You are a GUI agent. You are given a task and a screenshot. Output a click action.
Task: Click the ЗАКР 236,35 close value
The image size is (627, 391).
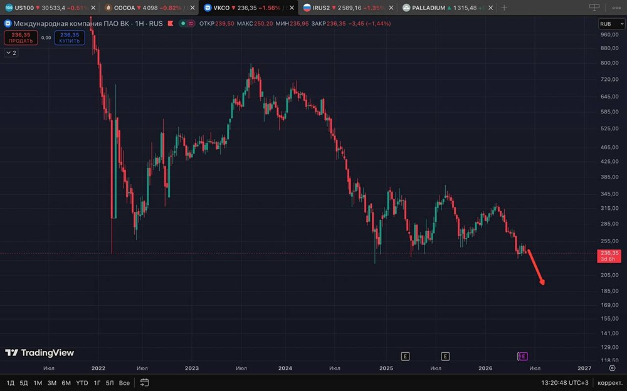[x=329, y=24]
